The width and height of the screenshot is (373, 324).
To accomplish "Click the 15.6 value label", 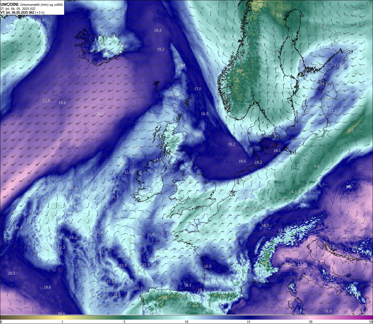I will click(x=117, y=295).
